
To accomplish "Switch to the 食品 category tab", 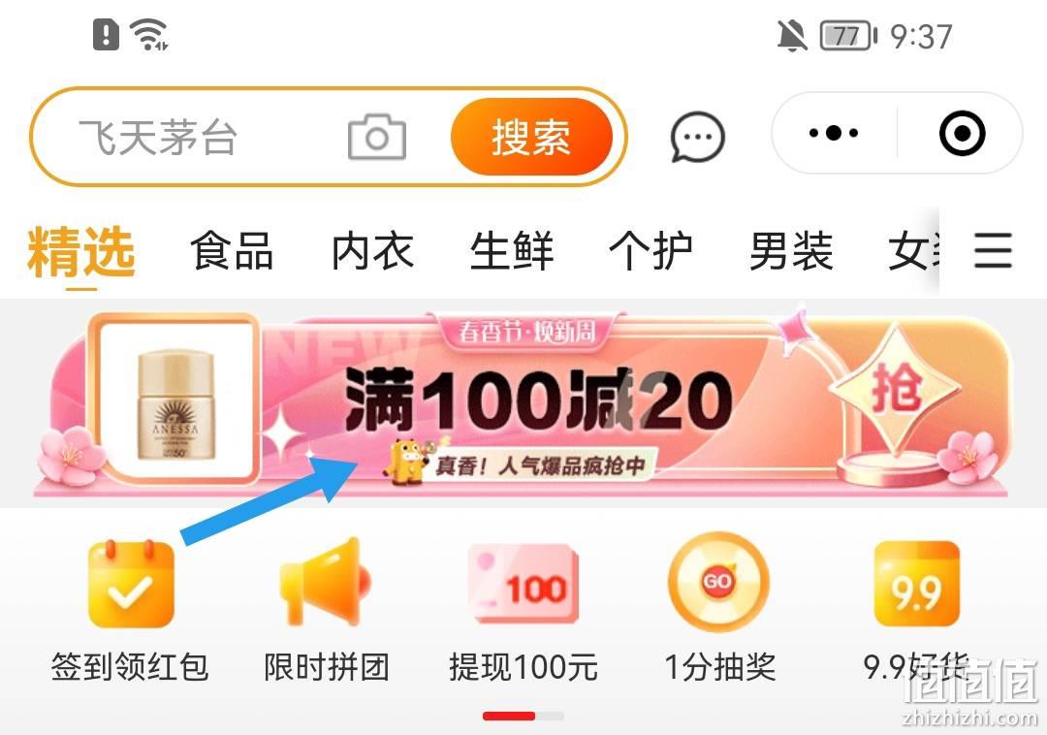I will coord(232,251).
